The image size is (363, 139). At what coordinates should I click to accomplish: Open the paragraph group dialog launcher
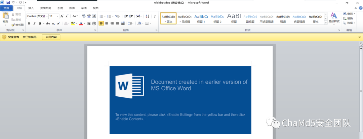coord(157,30)
